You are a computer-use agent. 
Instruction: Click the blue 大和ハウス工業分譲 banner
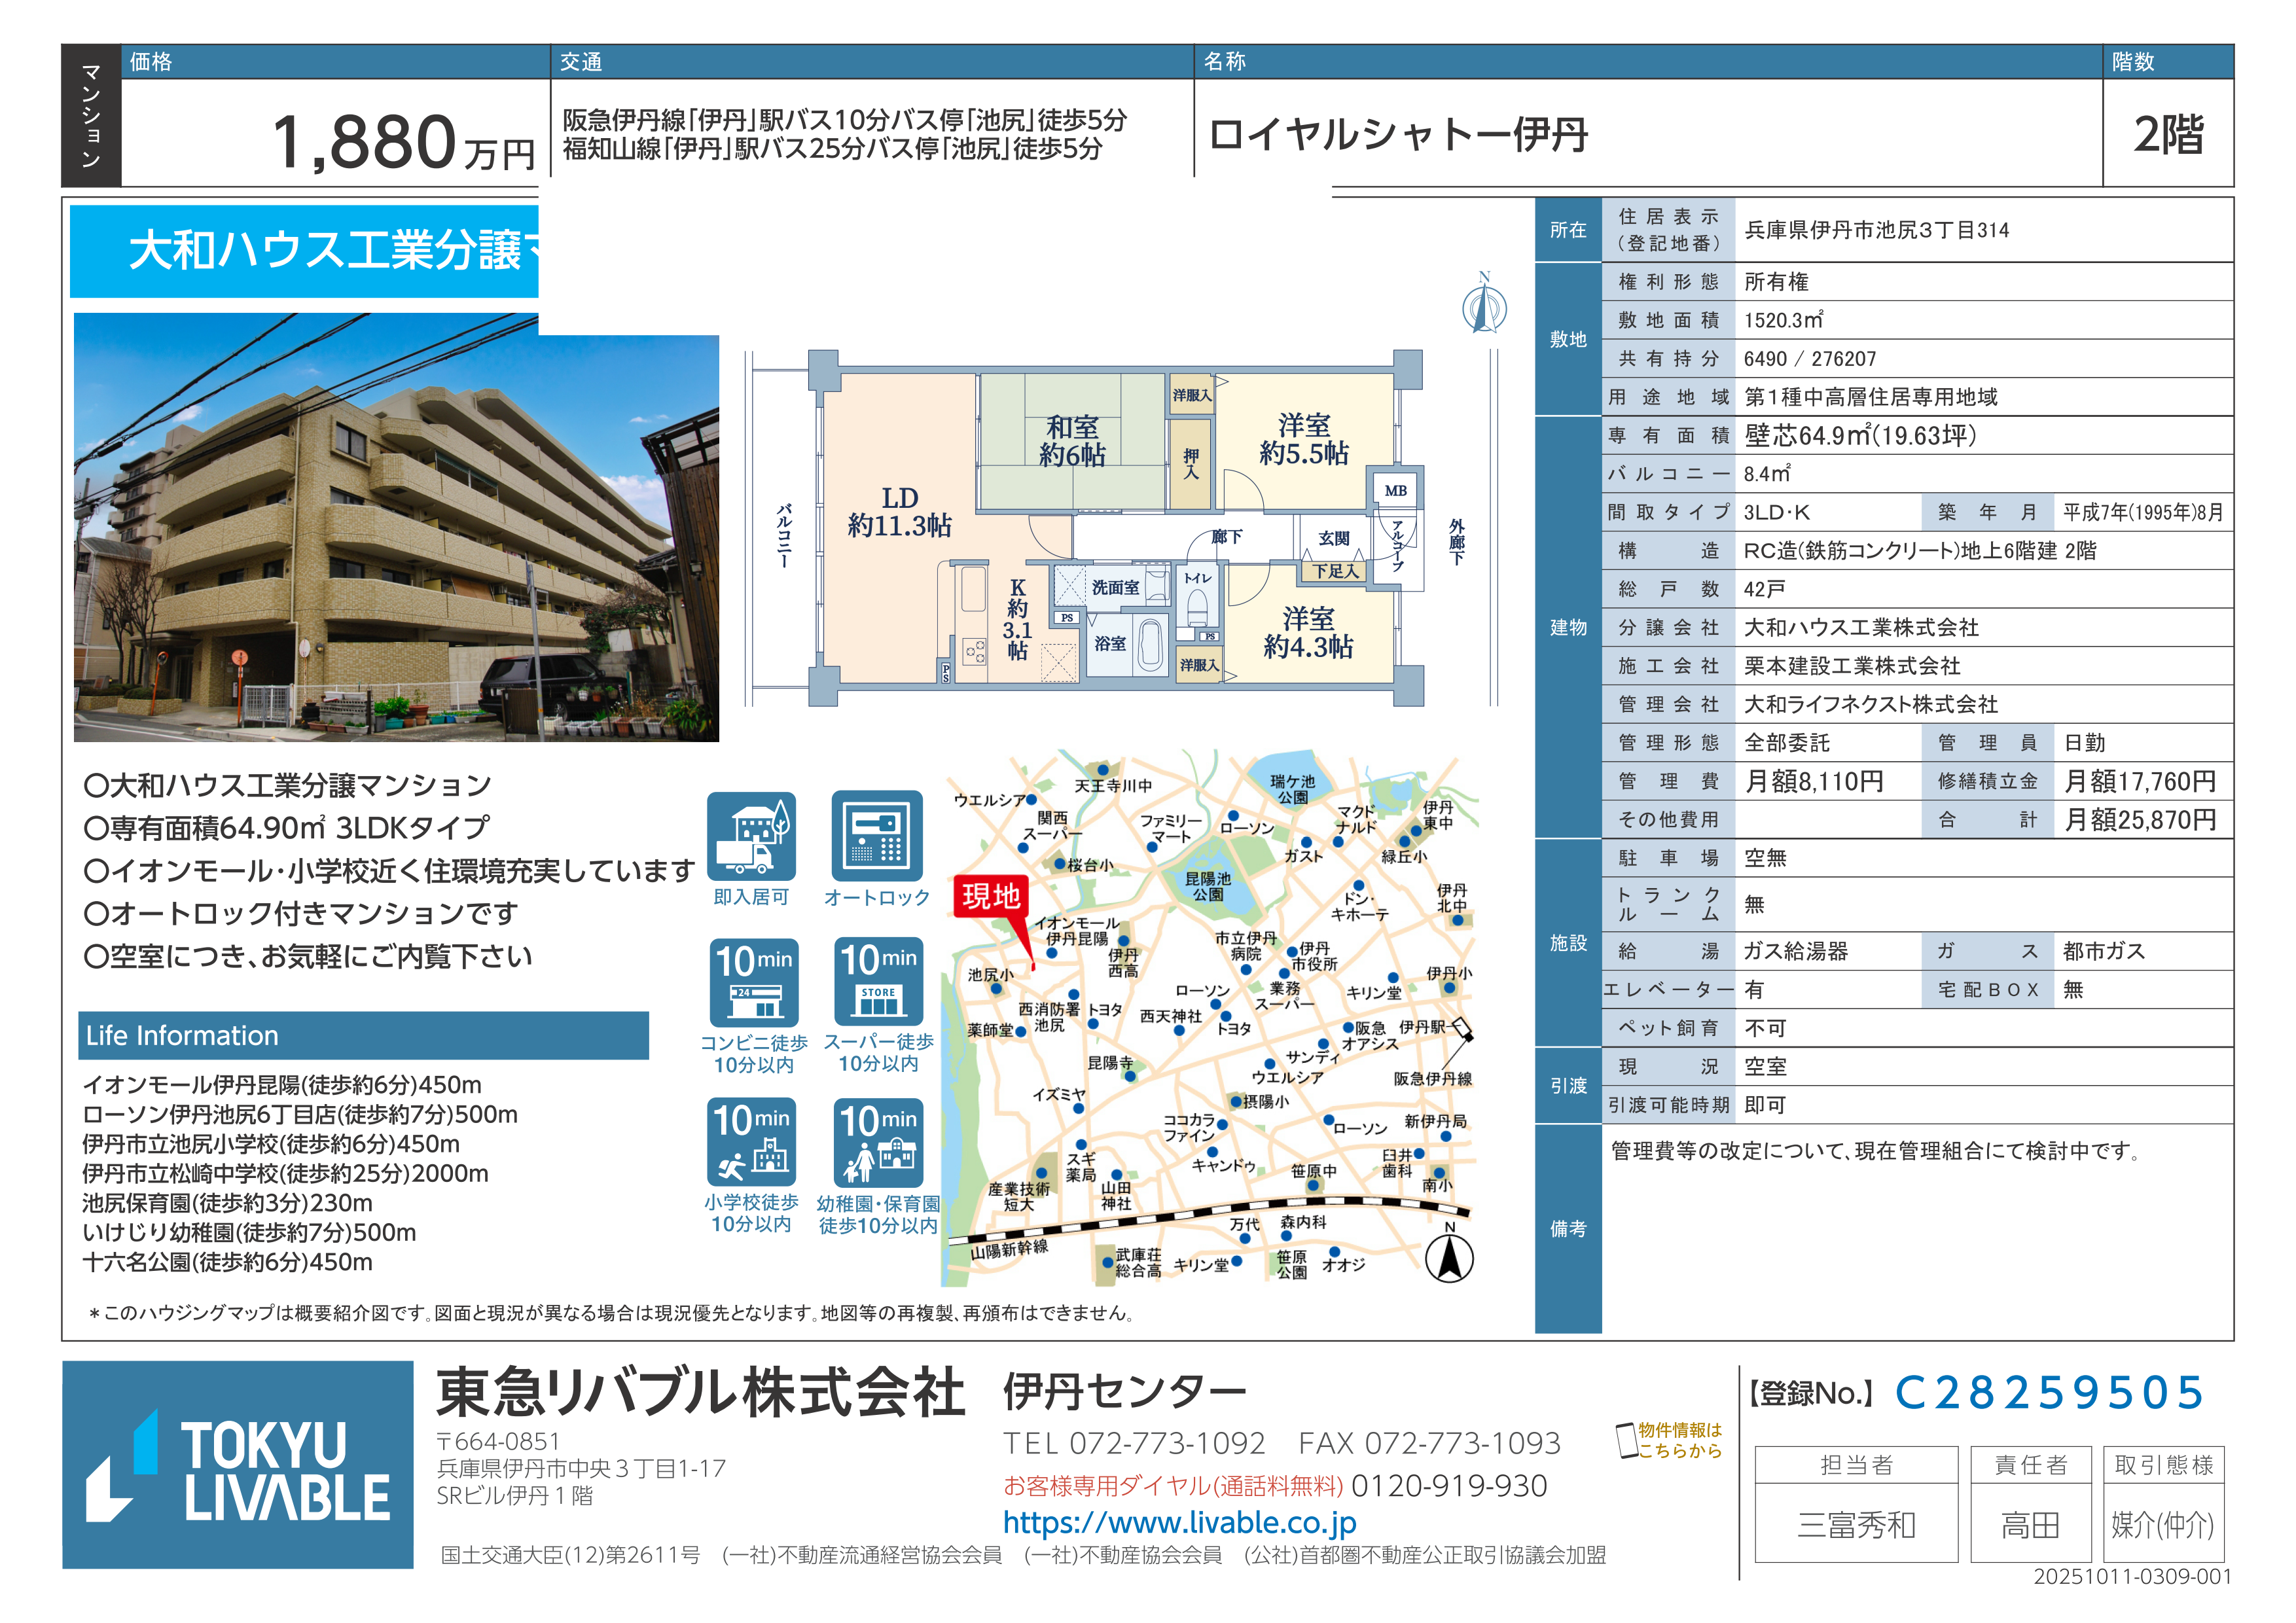[x=304, y=250]
